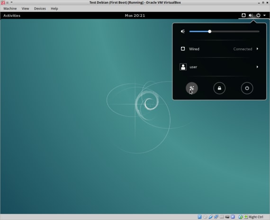270x220 pixels.
Task: Click the user menu entry label
Action: point(193,67)
